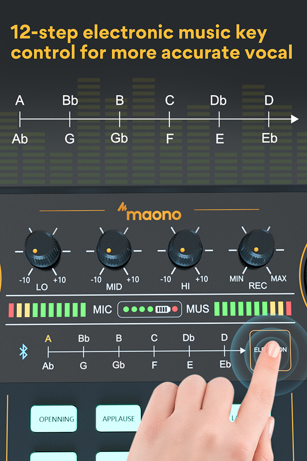Click the MIC level meter bars
Screen dimensions: 307x461
tap(47, 310)
